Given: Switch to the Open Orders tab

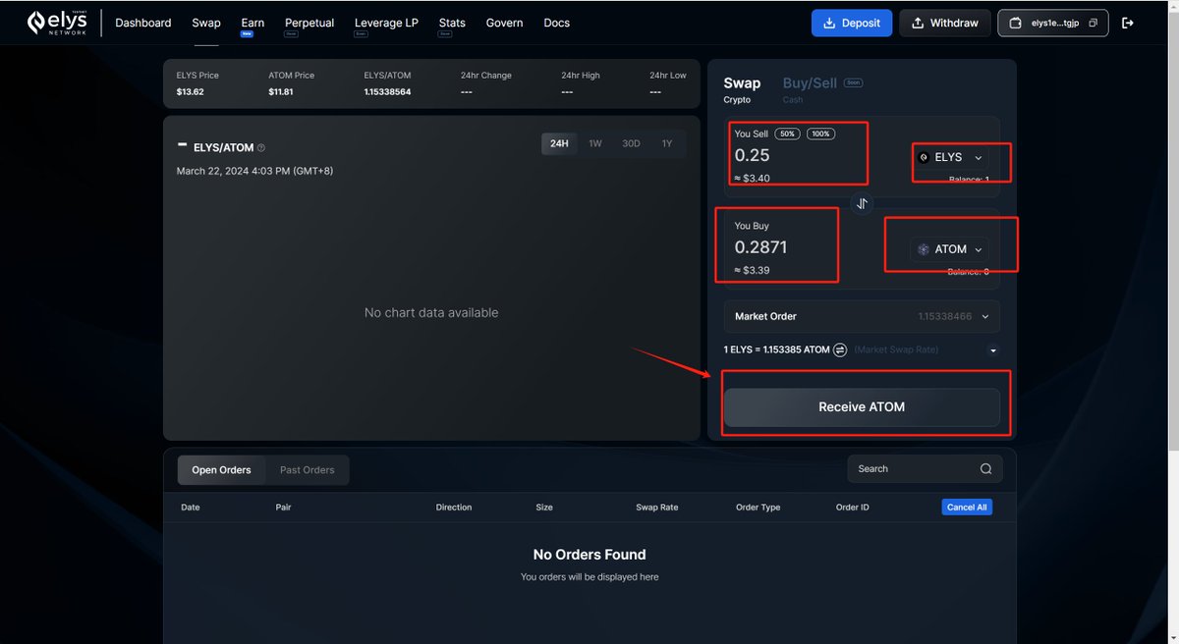Looking at the screenshot, I should point(221,470).
